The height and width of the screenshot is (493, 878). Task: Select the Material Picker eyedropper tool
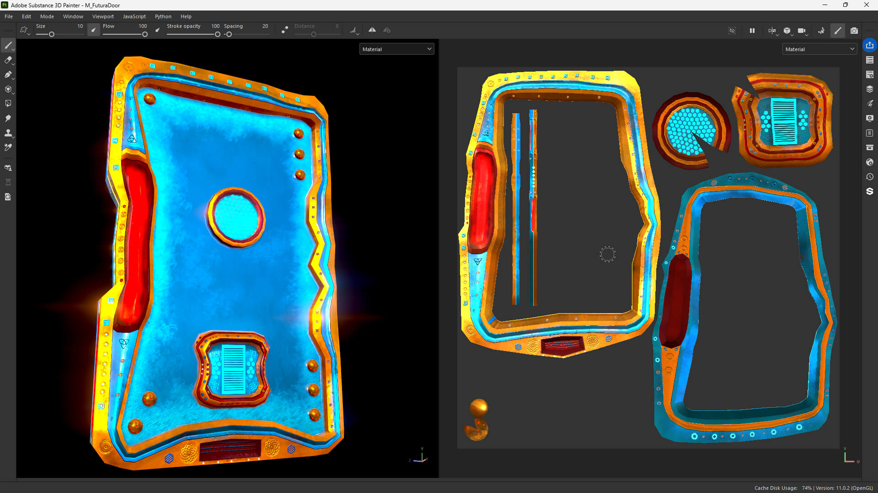pos(8,147)
